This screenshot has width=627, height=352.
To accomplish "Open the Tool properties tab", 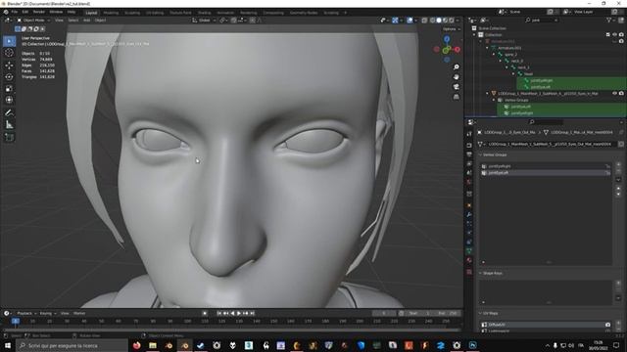I will pos(469,134).
